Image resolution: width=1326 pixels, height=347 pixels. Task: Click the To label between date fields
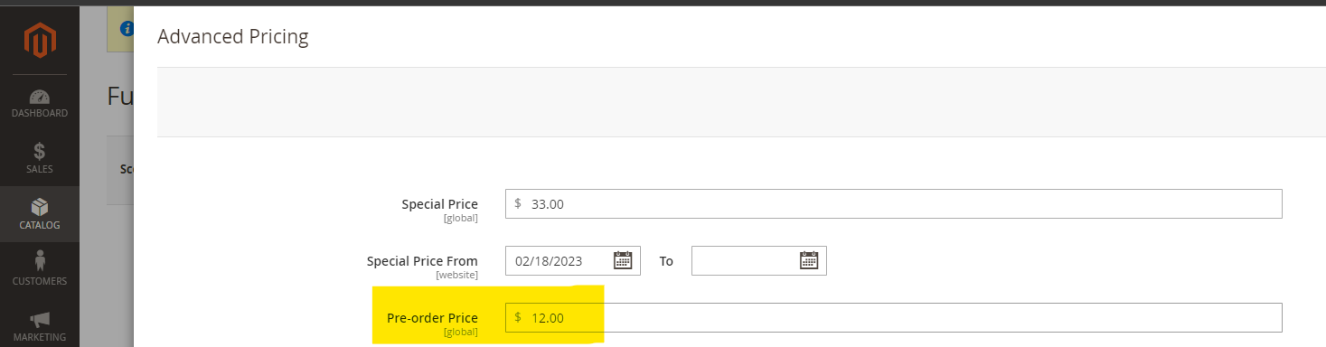(x=666, y=261)
